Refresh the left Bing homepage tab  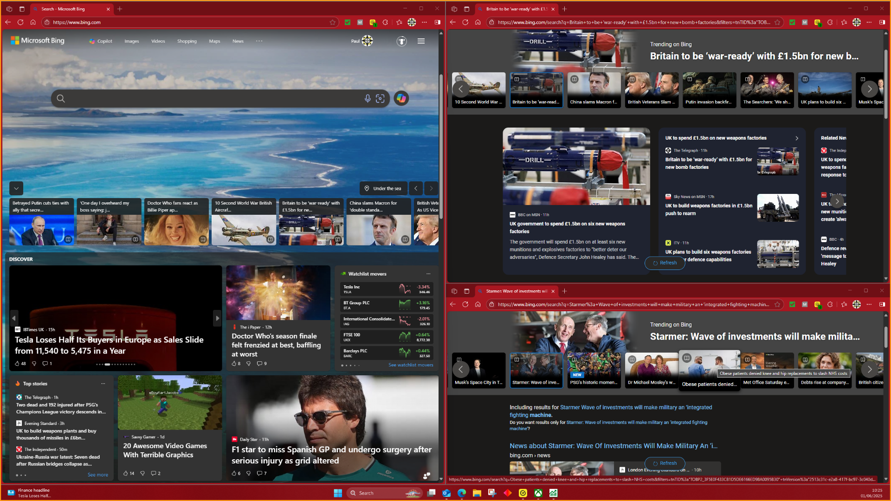coord(20,22)
